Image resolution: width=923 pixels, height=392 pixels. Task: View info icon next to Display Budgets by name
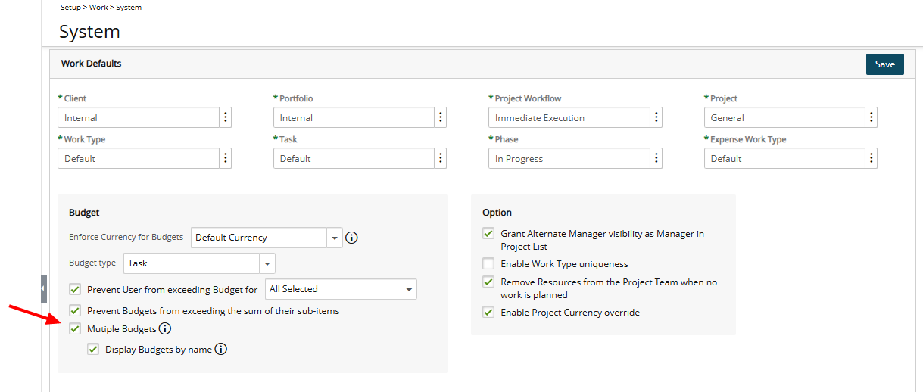pyautogui.click(x=221, y=350)
